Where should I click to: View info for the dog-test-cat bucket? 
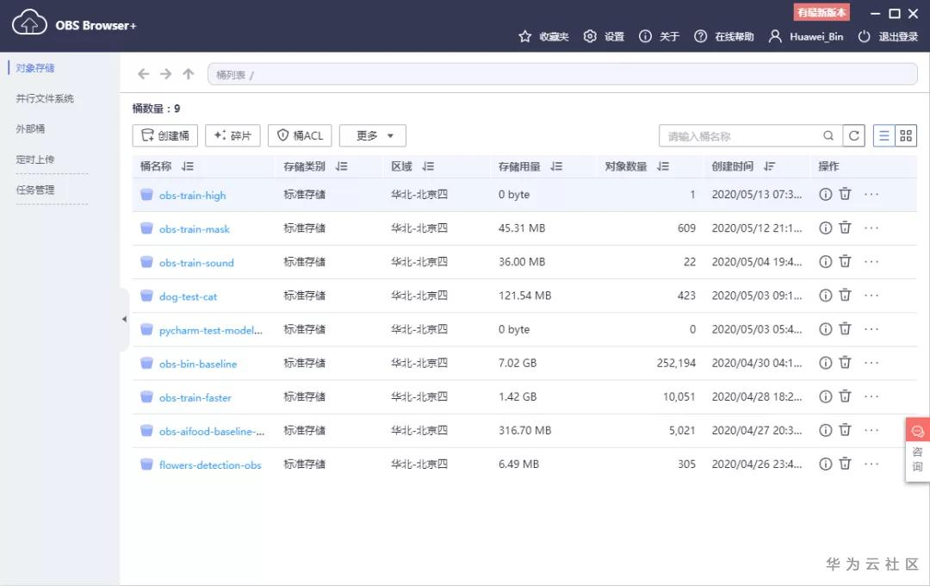tap(826, 296)
